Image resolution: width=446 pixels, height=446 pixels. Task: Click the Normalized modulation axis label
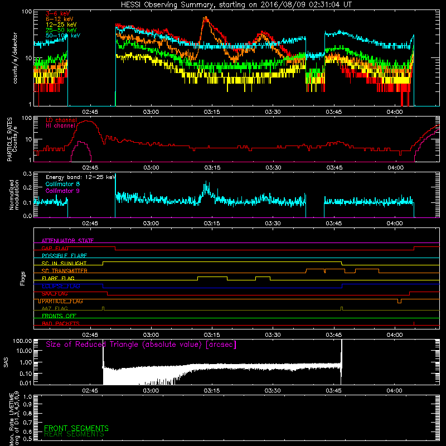14,195
